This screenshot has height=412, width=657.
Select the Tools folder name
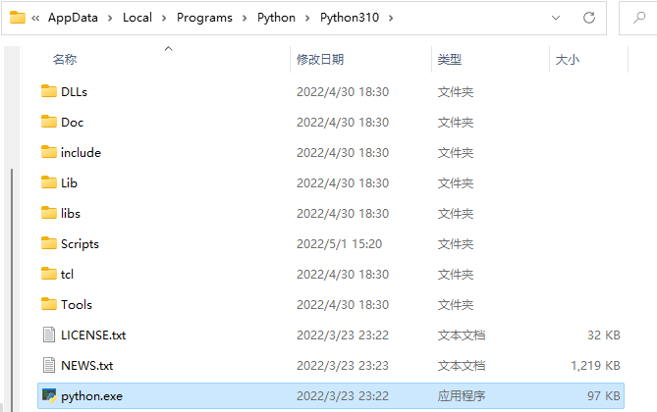77,305
